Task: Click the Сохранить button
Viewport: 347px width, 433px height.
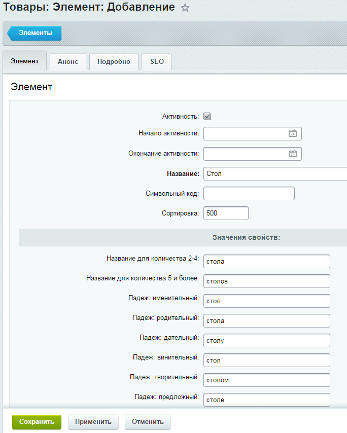Action: coord(37,422)
